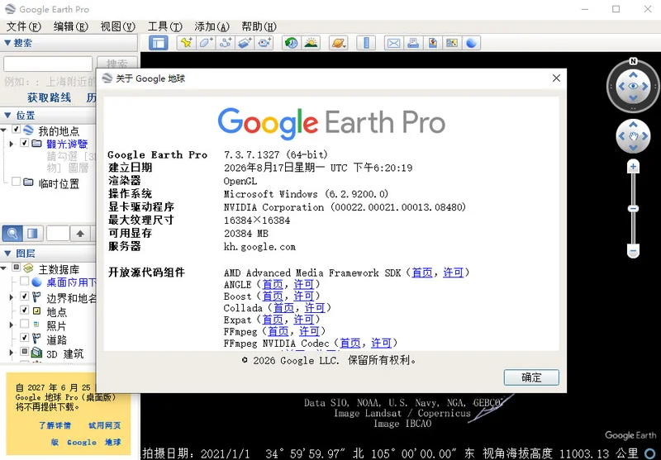Open the 文件(F) menu
This screenshot has height=460, width=661.
pos(24,26)
